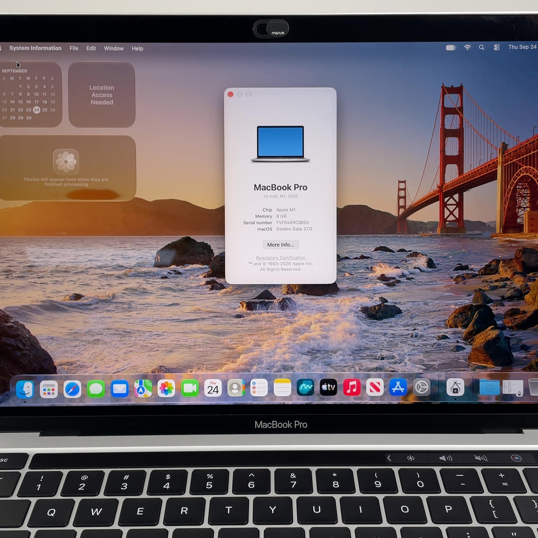
Task: Open the Apple TV app in Dock
Action: point(328,387)
